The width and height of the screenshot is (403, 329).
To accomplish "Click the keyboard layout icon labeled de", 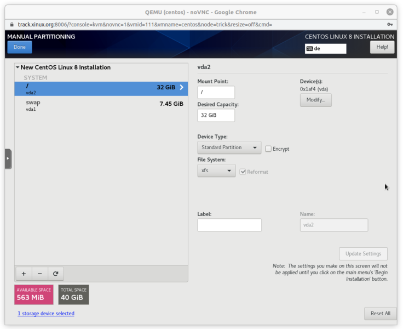I will click(x=310, y=49).
